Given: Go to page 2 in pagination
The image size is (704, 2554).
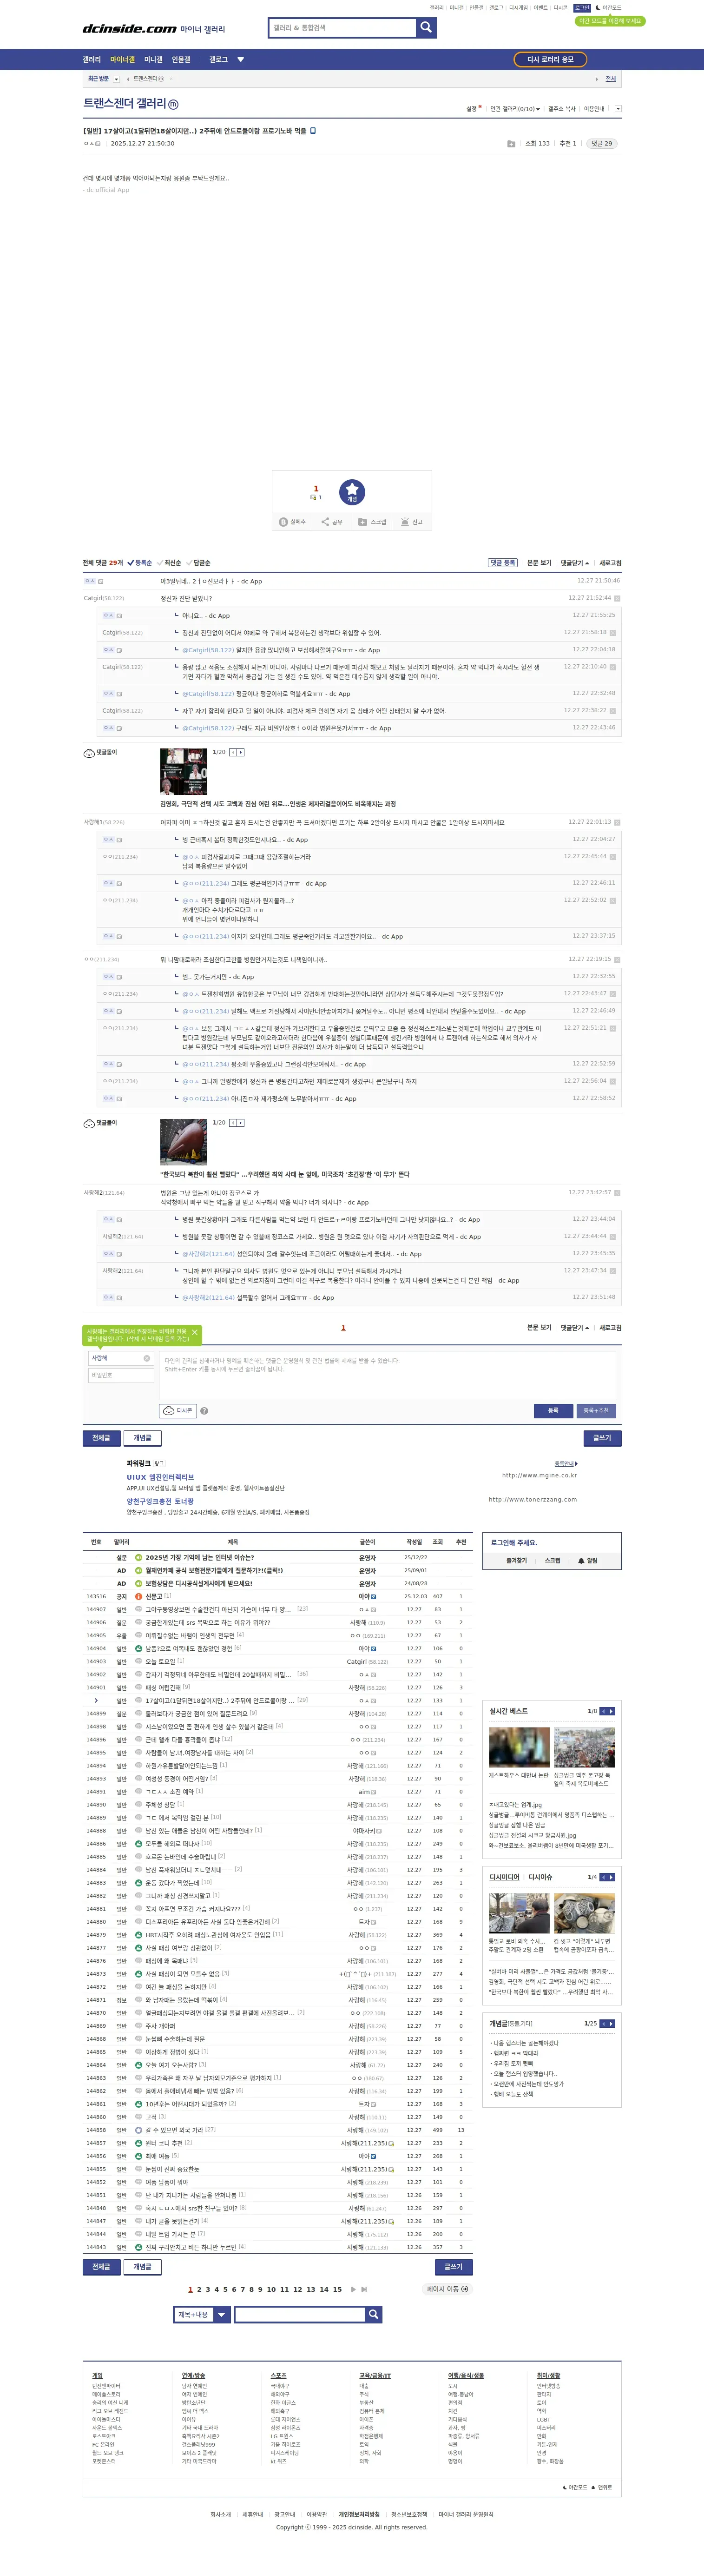Looking at the screenshot, I should point(199,2289).
